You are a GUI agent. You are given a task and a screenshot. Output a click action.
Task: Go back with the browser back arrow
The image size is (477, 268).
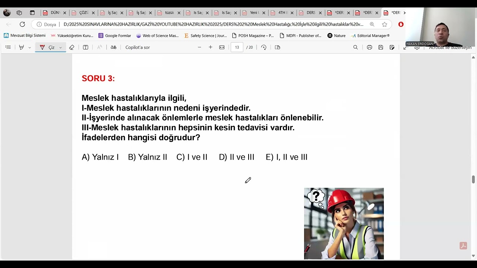9,24
